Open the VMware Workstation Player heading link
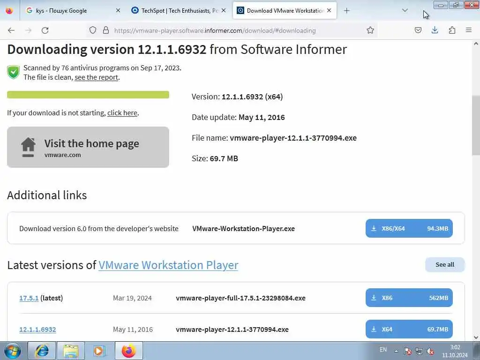The height and width of the screenshot is (360, 480). pyautogui.click(x=168, y=265)
